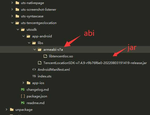Viewport: 150px width, 115px height.
Task: Open package.json in the tree
Action: 37,96
